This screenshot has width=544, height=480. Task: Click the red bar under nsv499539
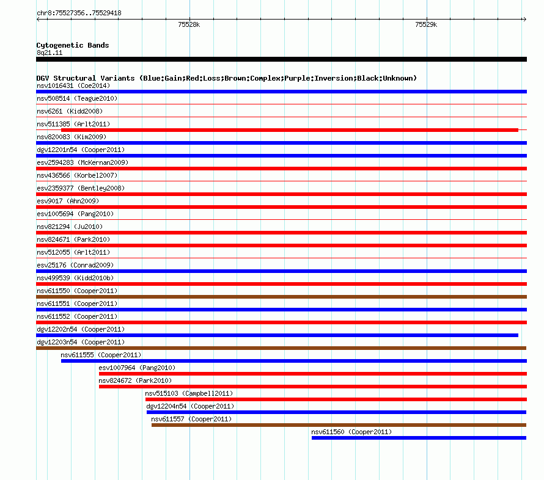click(281, 284)
